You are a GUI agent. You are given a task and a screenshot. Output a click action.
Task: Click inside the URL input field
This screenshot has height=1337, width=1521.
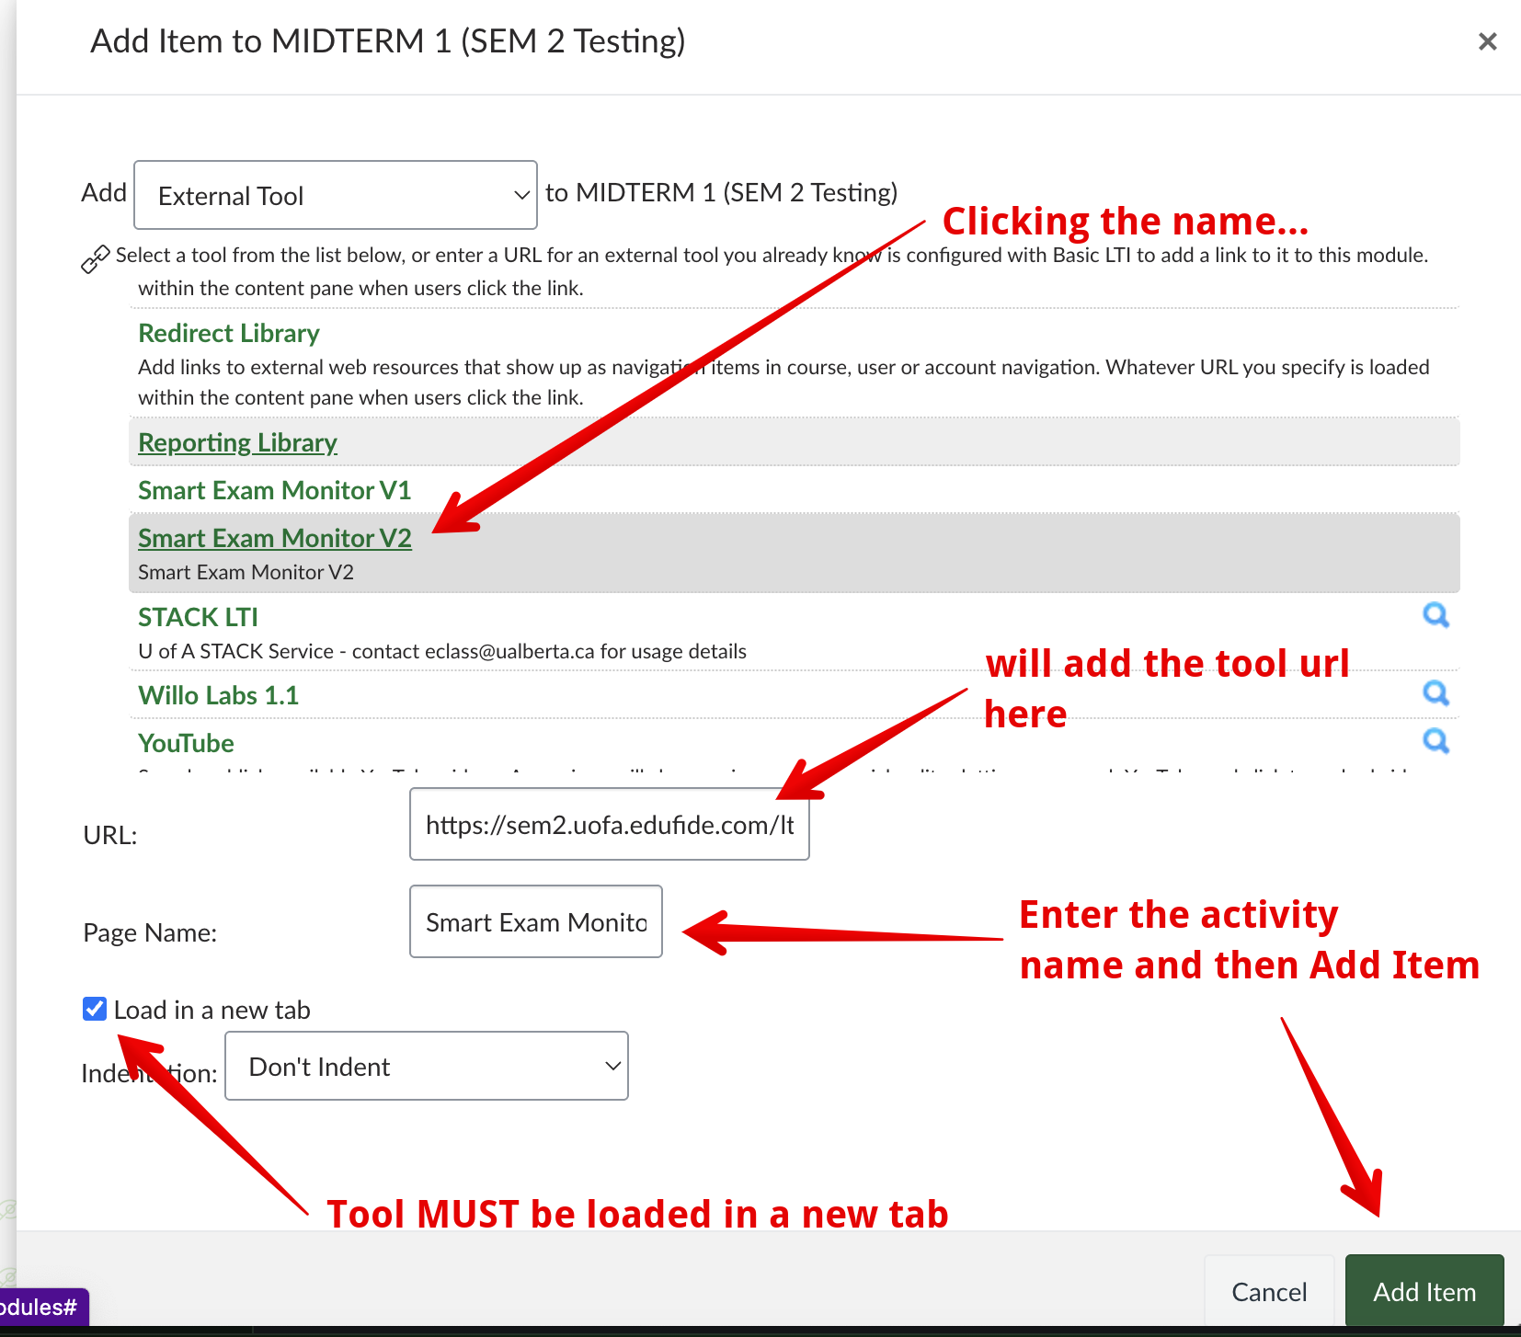609,825
